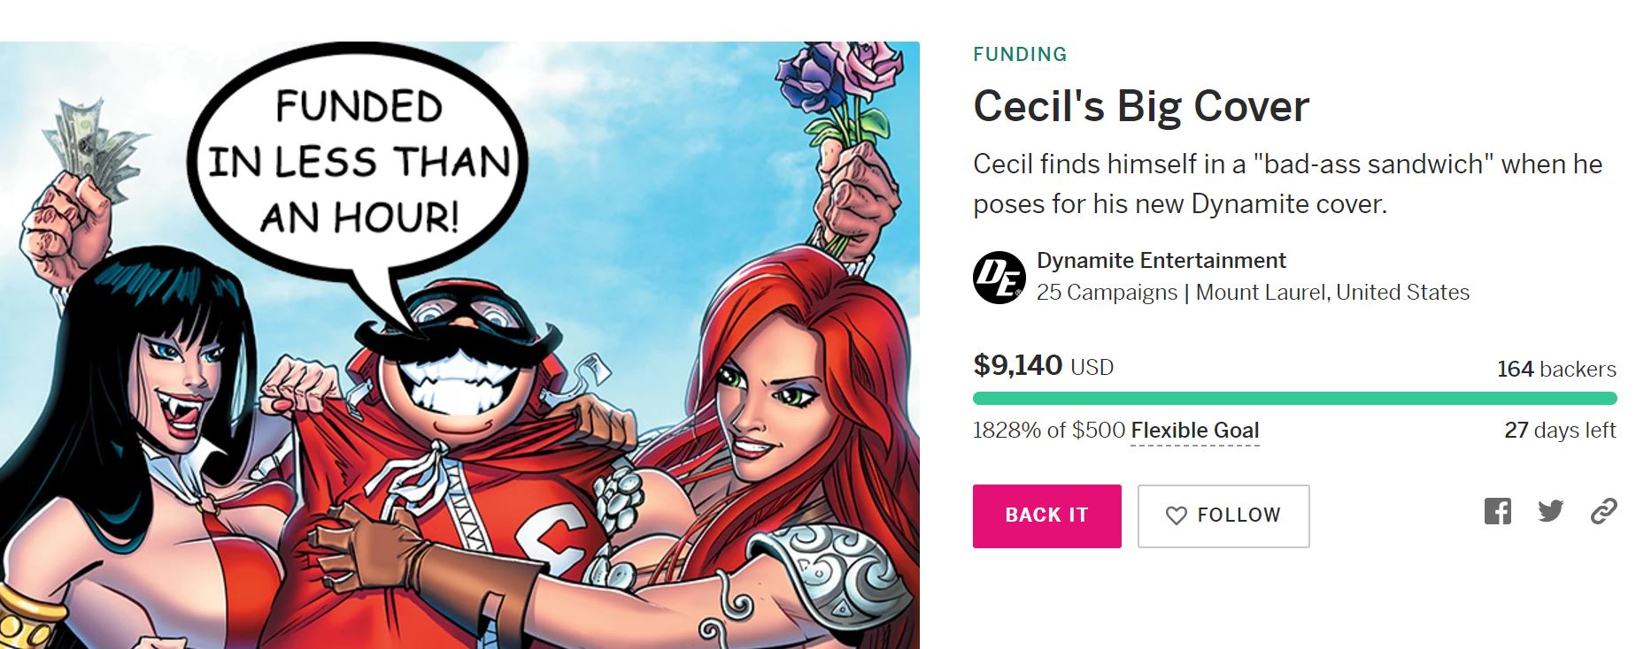This screenshot has width=1636, height=649.
Task: Open the Dynamite Entertainment DE logo avatar
Action: 999,278
